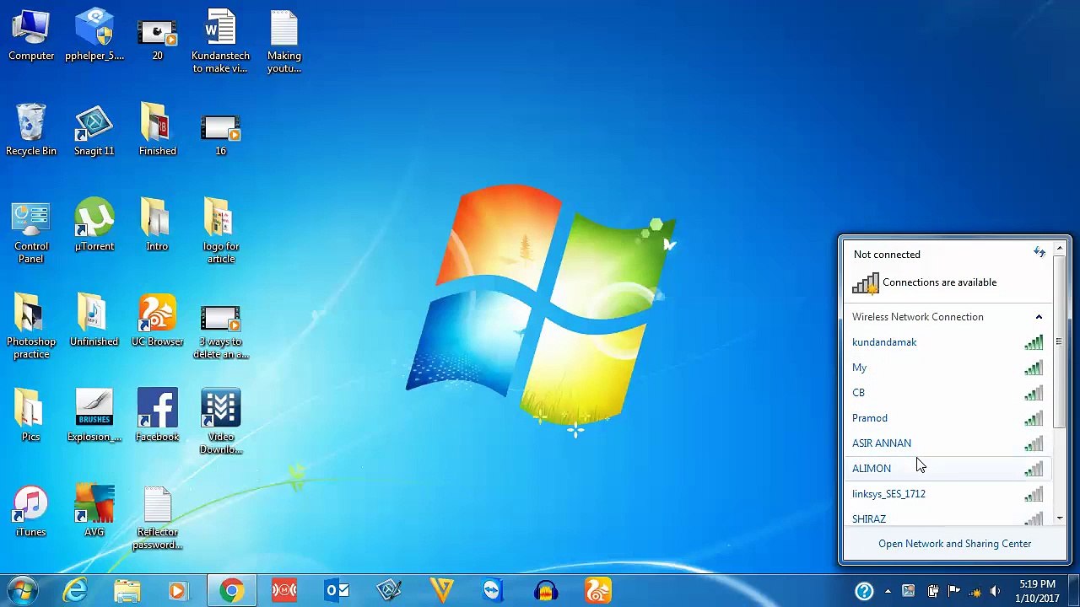Select the Video Downloader desktop icon
This screenshot has width=1080, height=607.
point(220,422)
